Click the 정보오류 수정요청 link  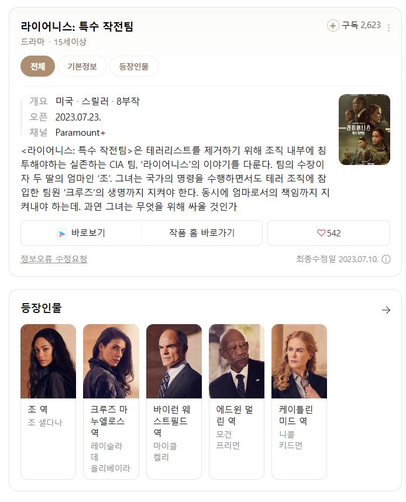tap(54, 259)
